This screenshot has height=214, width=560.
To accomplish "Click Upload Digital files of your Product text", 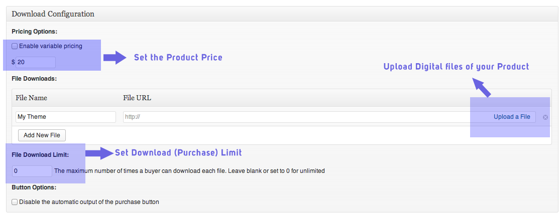I will (x=456, y=67).
